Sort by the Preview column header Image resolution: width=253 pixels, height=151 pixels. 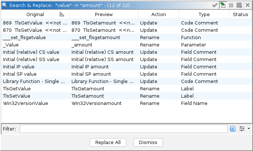click(104, 15)
